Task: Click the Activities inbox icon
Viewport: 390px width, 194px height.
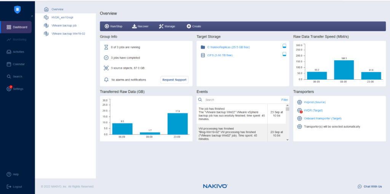Action: coord(9,52)
